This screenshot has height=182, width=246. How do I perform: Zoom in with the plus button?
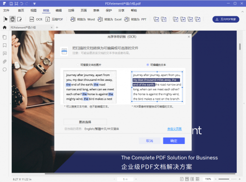coord(240,179)
